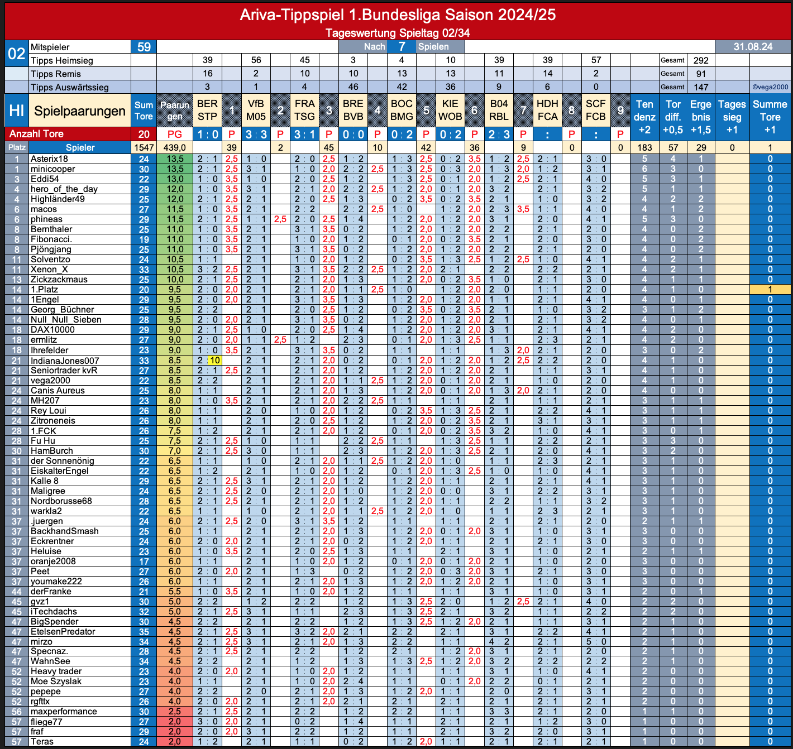Click the date cell 31.08.24
Viewport: 793px width, 749px height.
click(x=753, y=47)
